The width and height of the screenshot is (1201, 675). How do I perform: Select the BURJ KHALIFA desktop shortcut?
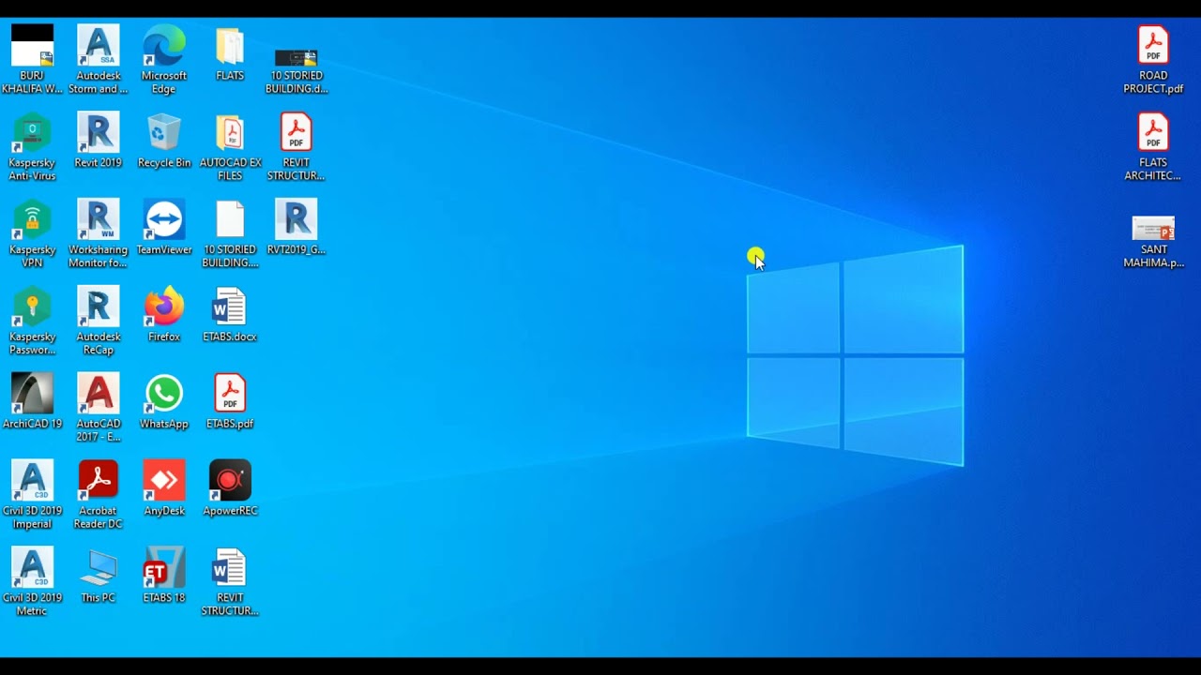point(32,59)
